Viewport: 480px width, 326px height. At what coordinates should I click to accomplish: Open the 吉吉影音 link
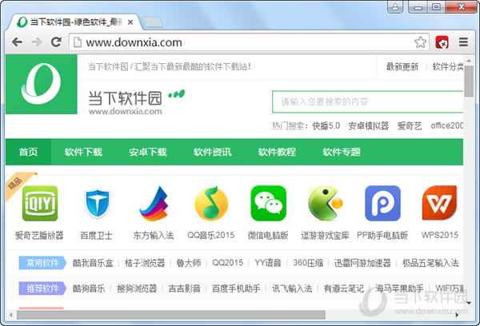(184, 288)
